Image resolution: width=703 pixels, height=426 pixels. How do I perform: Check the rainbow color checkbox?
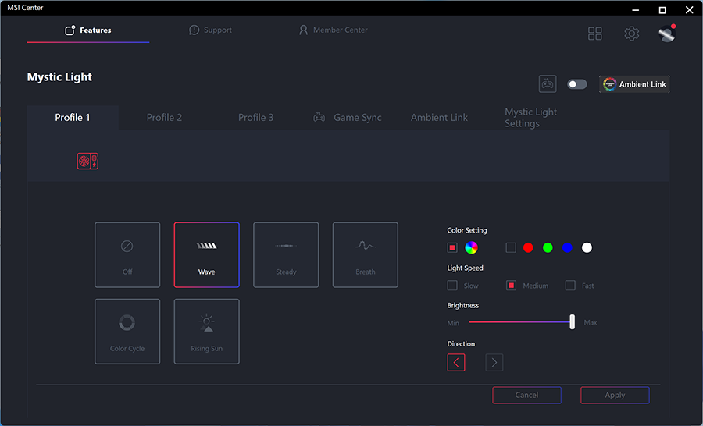click(452, 247)
